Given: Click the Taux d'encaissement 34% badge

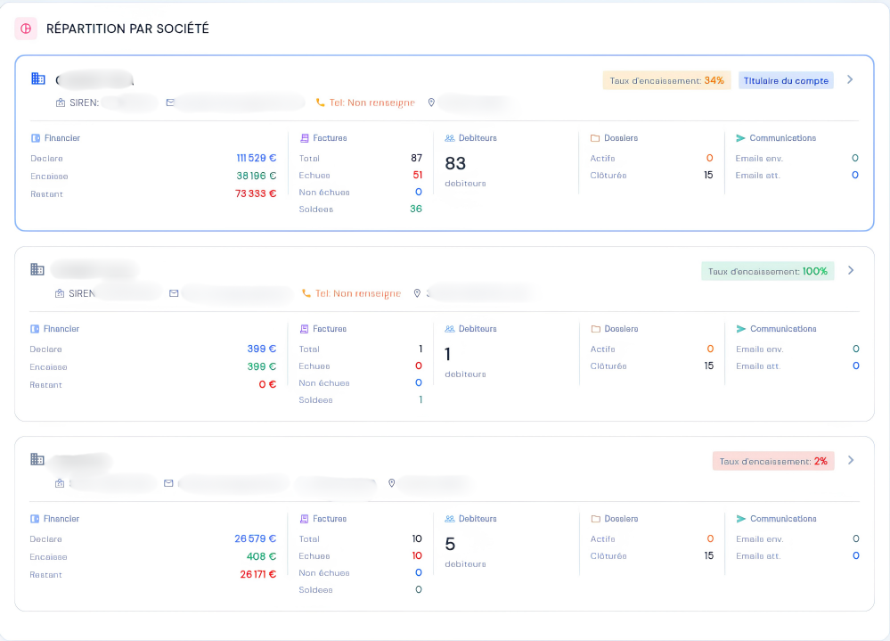Looking at the screenshot, I should (x=667, y=80).
